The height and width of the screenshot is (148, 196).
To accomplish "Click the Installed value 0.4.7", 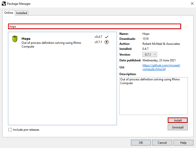I will (x=145, y=49).
